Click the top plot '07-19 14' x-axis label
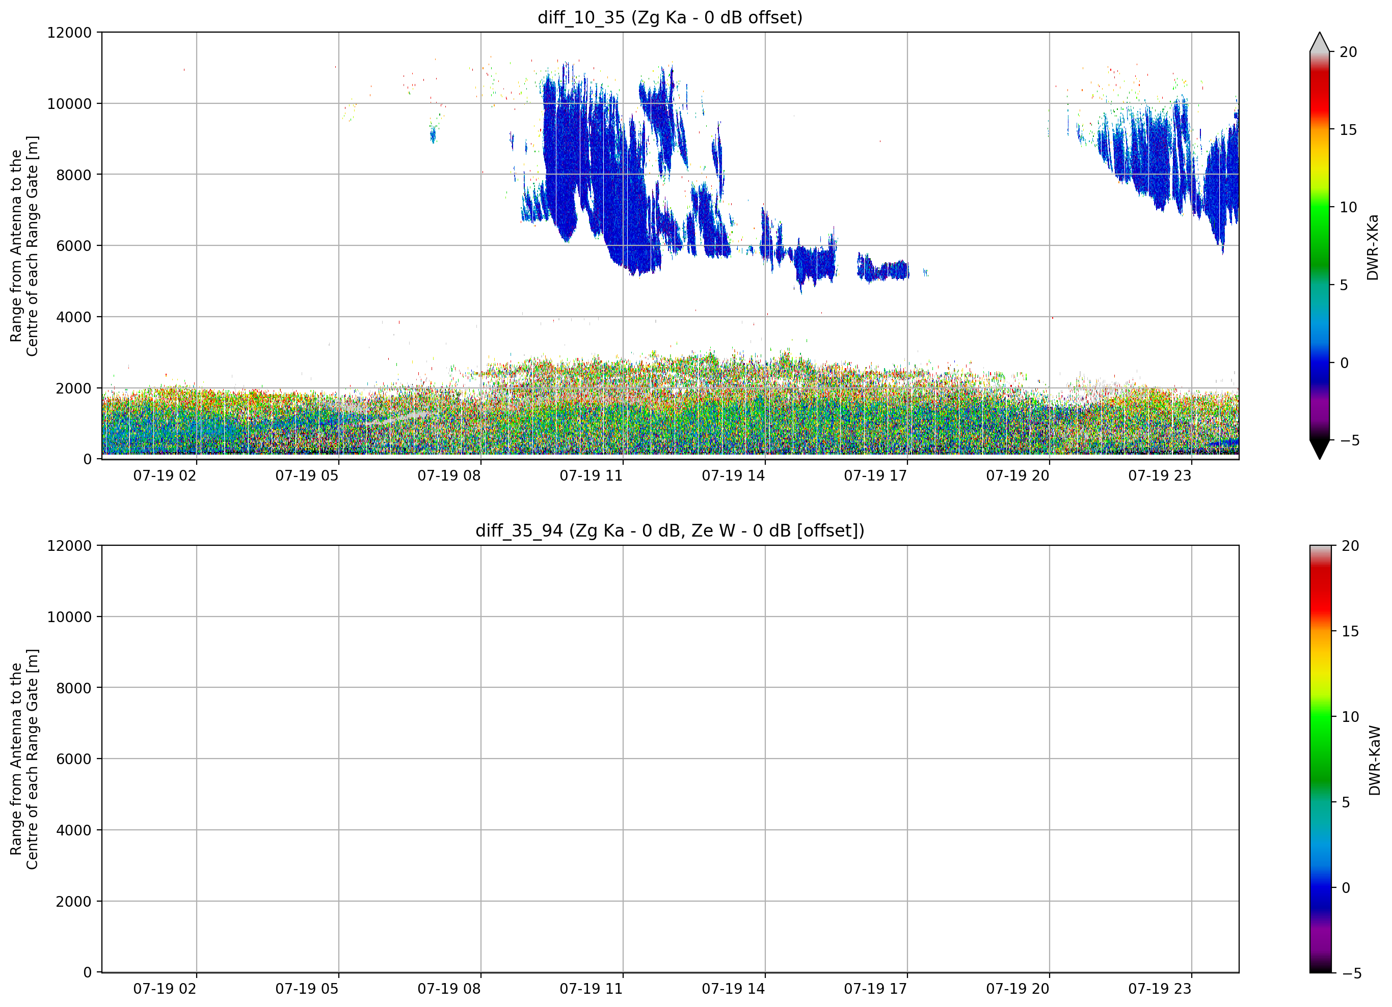This screenshot has width=1392, height=1007. click(x=733, y=475)
